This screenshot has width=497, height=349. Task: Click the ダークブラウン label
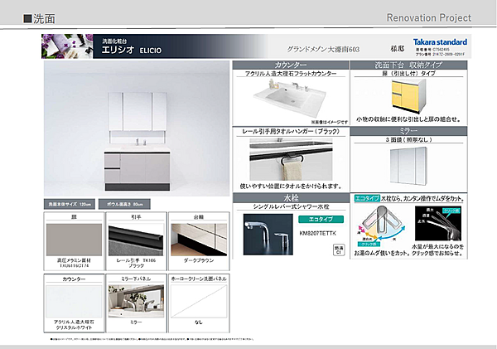[x=199, y=260]
